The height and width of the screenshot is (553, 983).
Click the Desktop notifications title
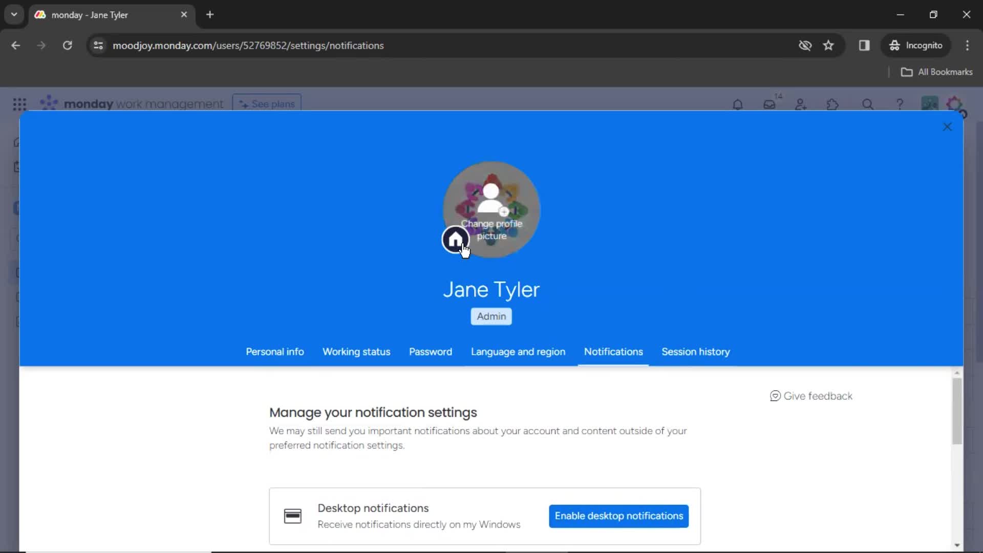373,508
